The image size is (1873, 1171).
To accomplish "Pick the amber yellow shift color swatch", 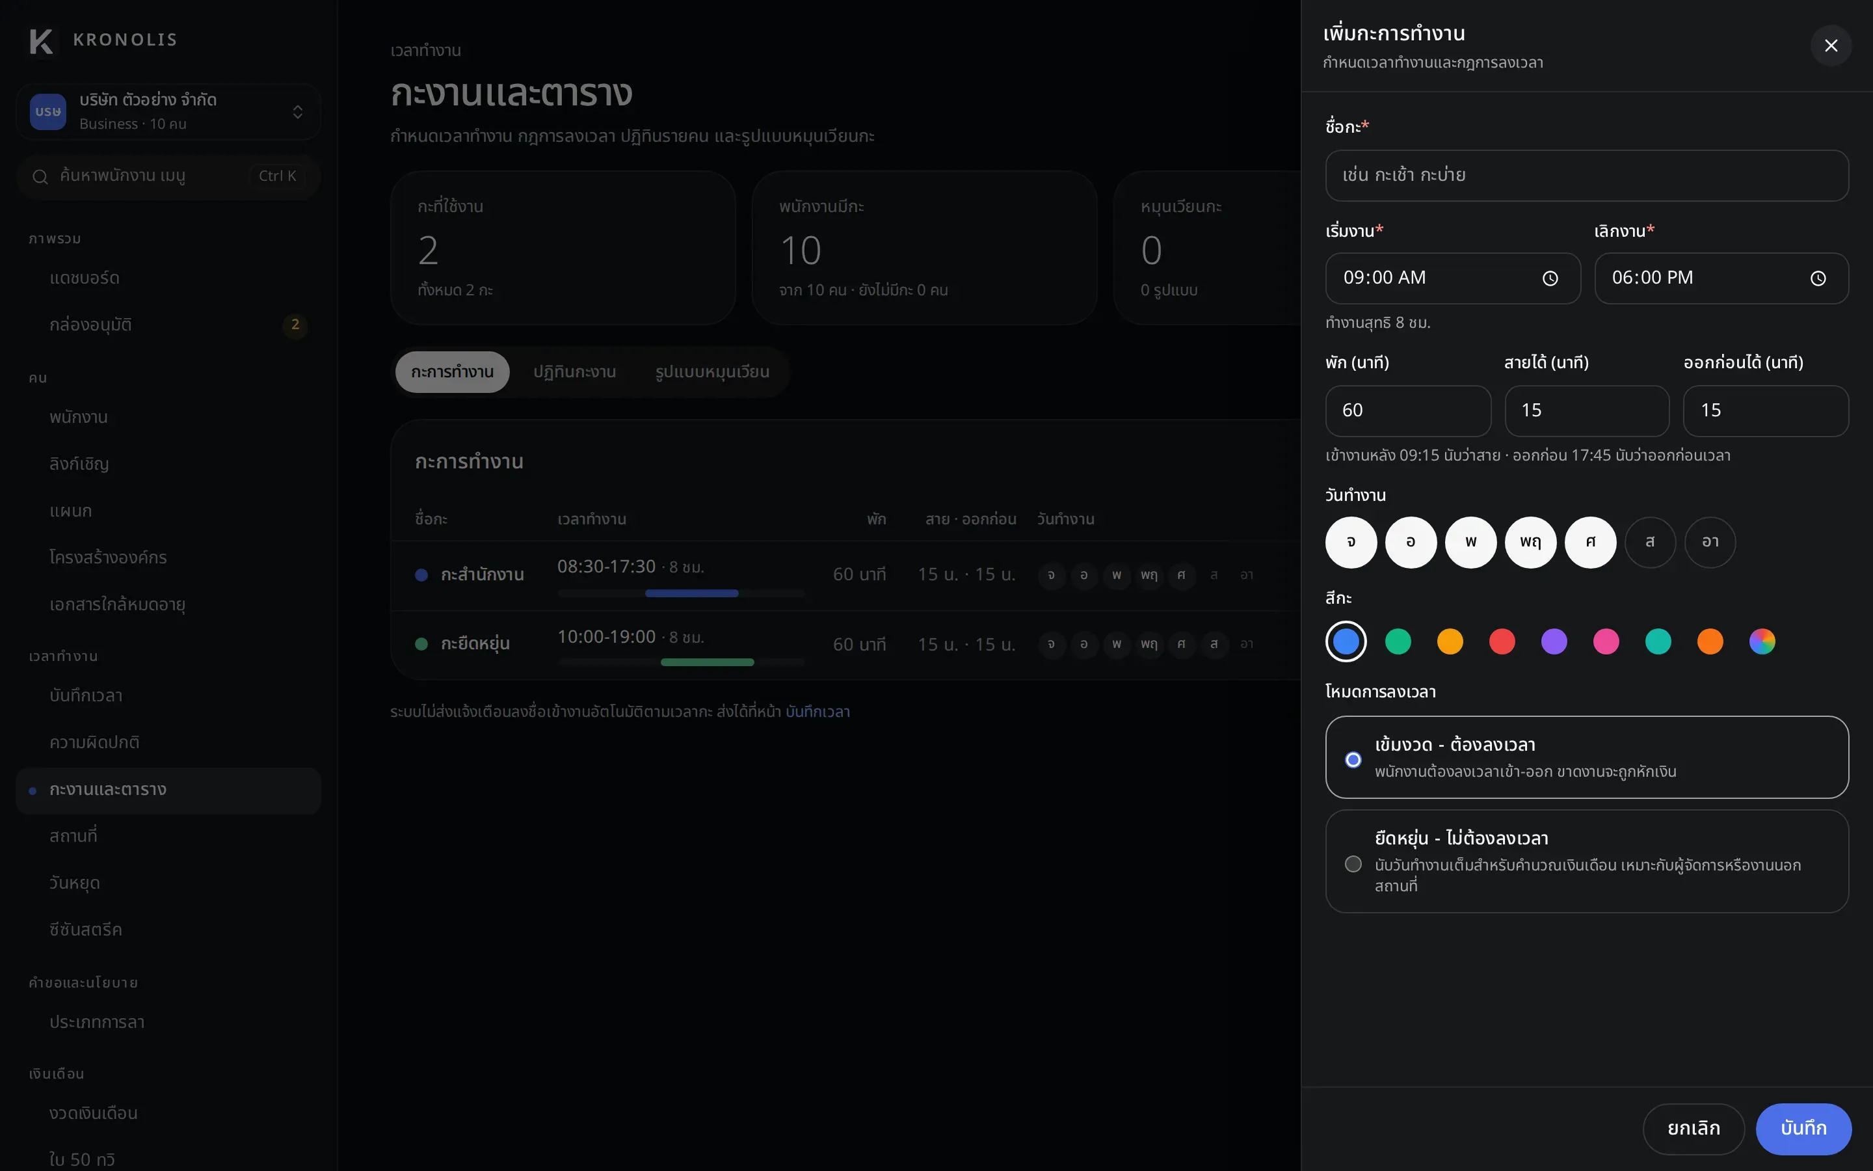I will [x=1450, y=641].
